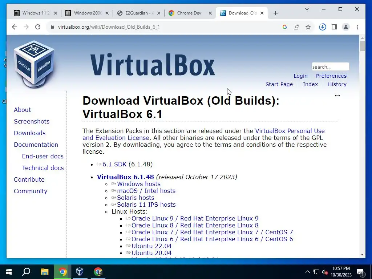The width and height of the screenshot is (372, 279).
Task: Open the History link
Action: click(x=337, y=84)
